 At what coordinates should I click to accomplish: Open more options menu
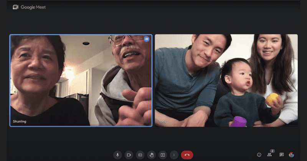point(174,155)
